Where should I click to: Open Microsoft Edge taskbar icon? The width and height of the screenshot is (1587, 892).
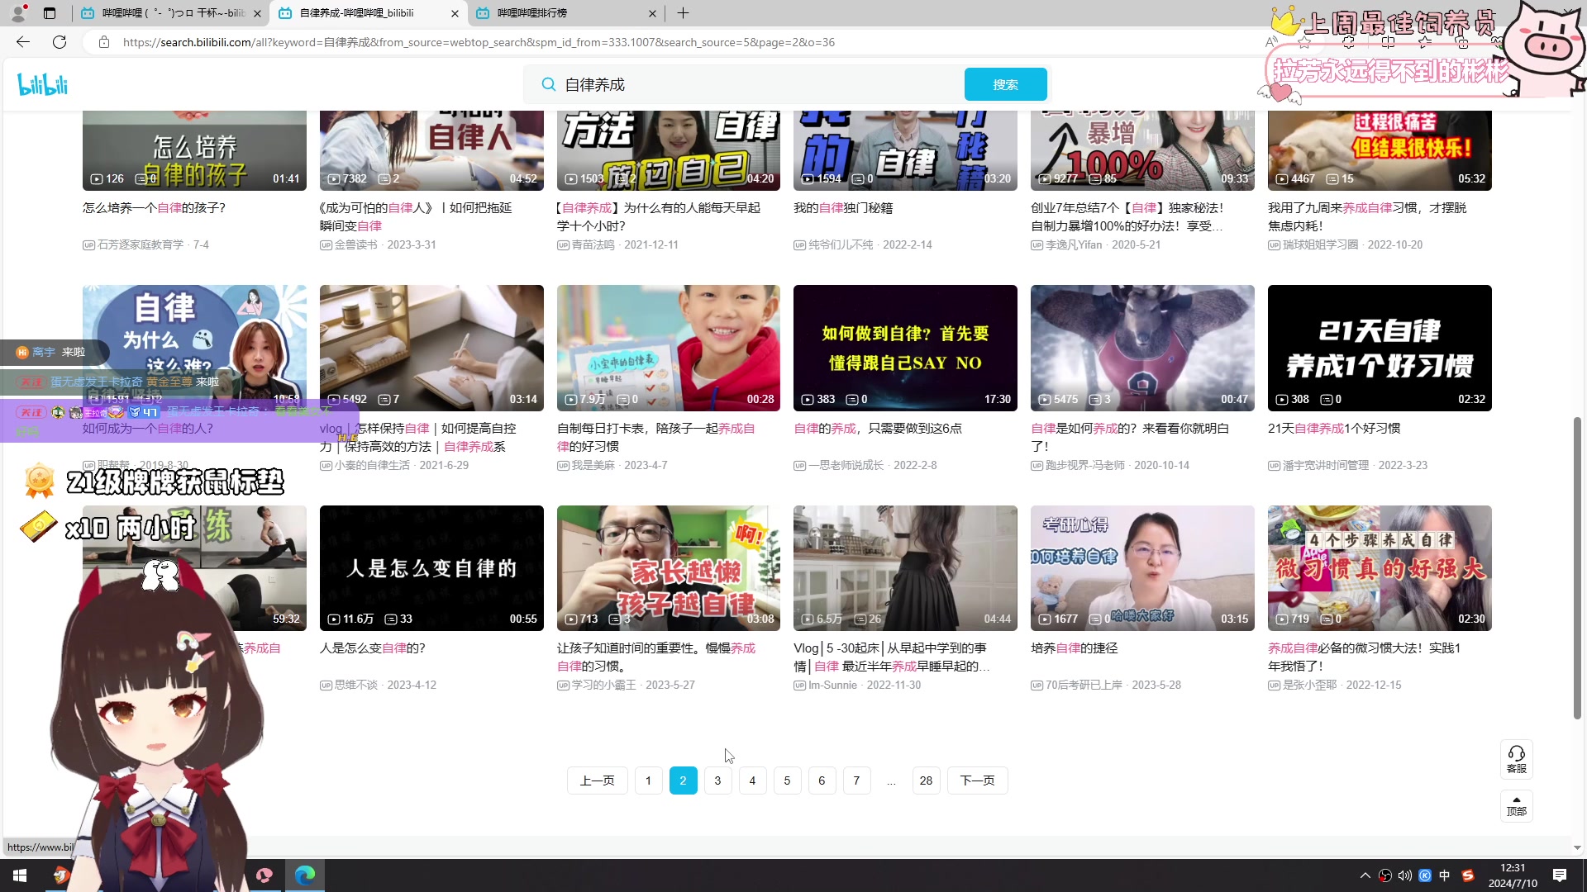305,875
